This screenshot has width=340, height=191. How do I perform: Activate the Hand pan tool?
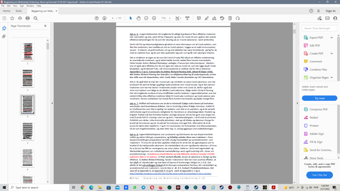[138, 18]
